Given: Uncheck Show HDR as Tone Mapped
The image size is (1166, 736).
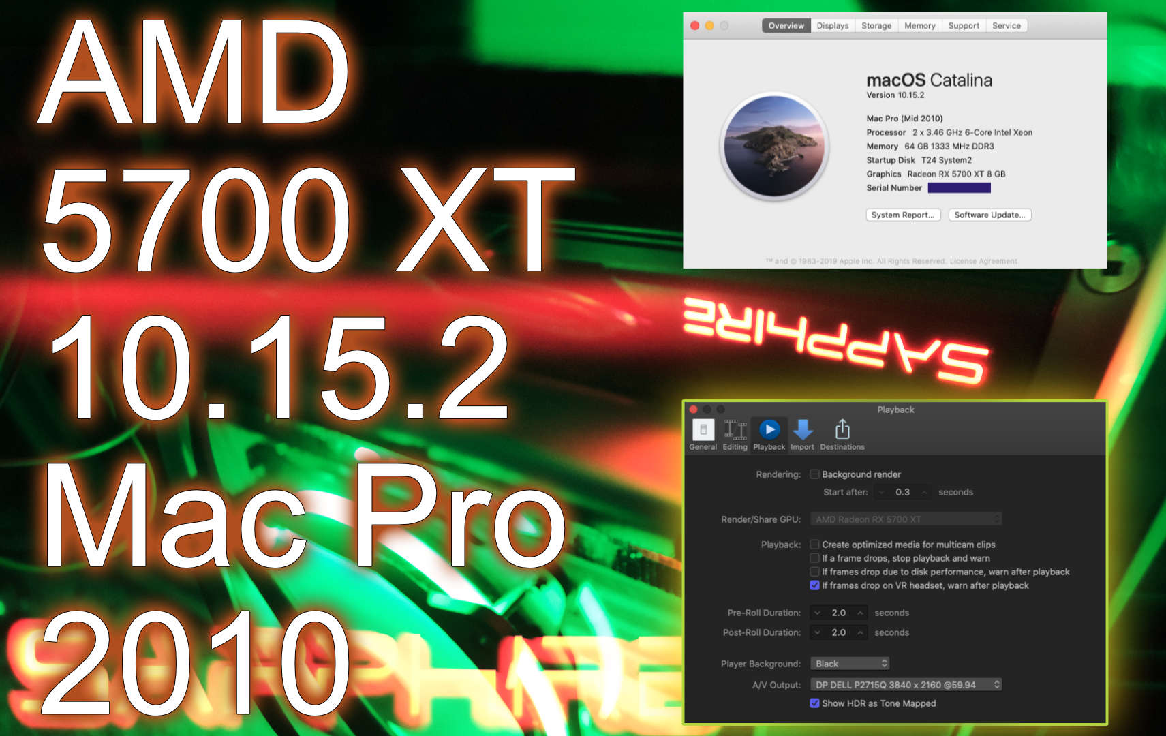Looking at the screenshot, I should [x=814, y=703].
